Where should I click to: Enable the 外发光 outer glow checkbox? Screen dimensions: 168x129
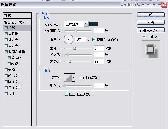(6, 40)
